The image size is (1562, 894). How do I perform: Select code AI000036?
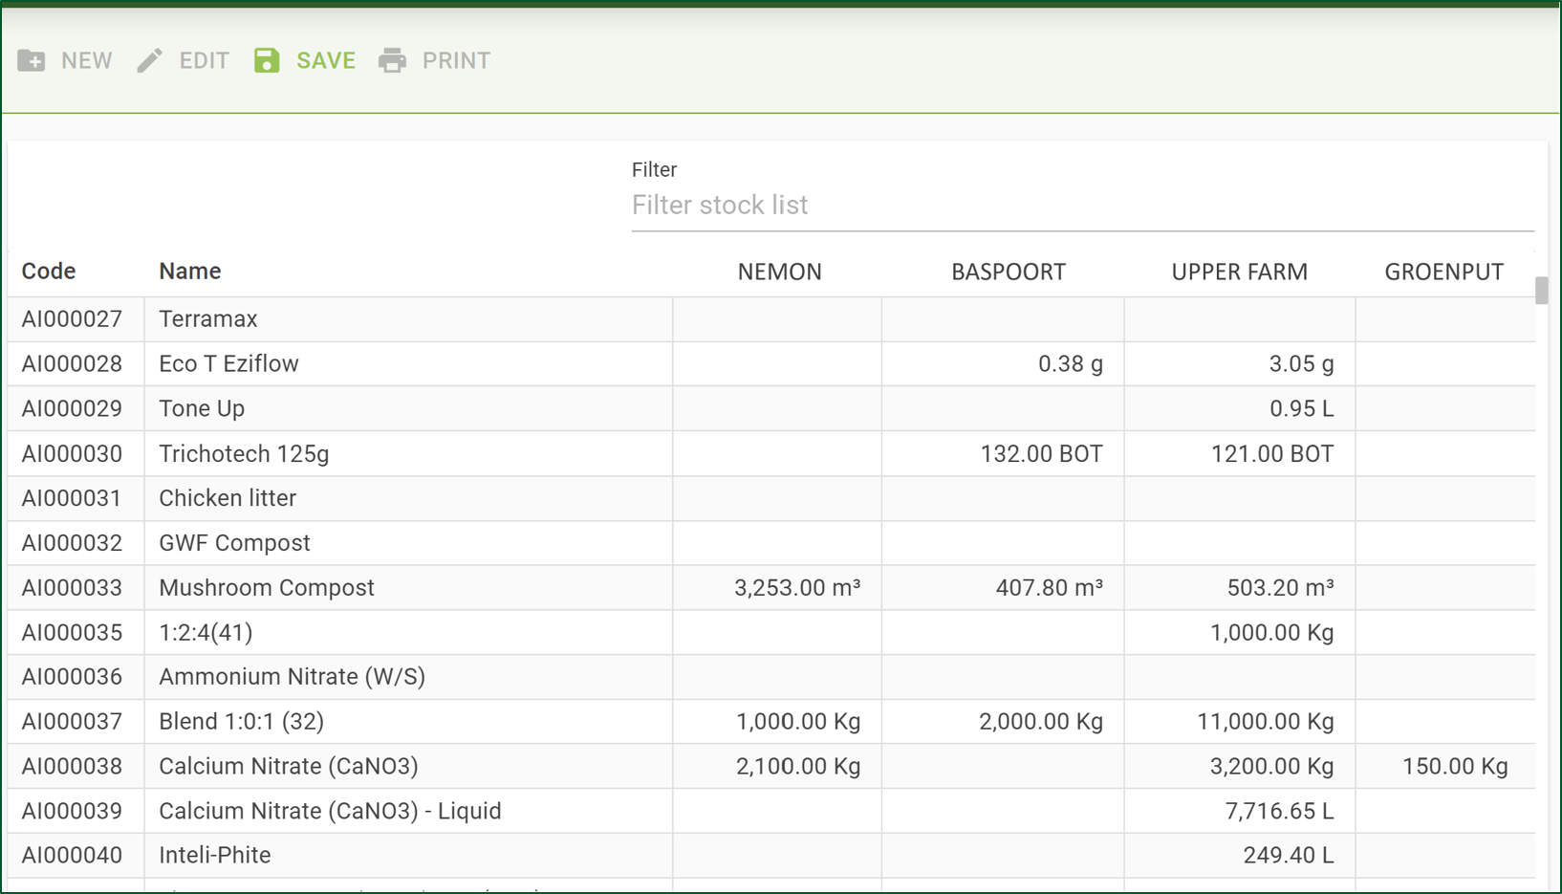(73, 677)
